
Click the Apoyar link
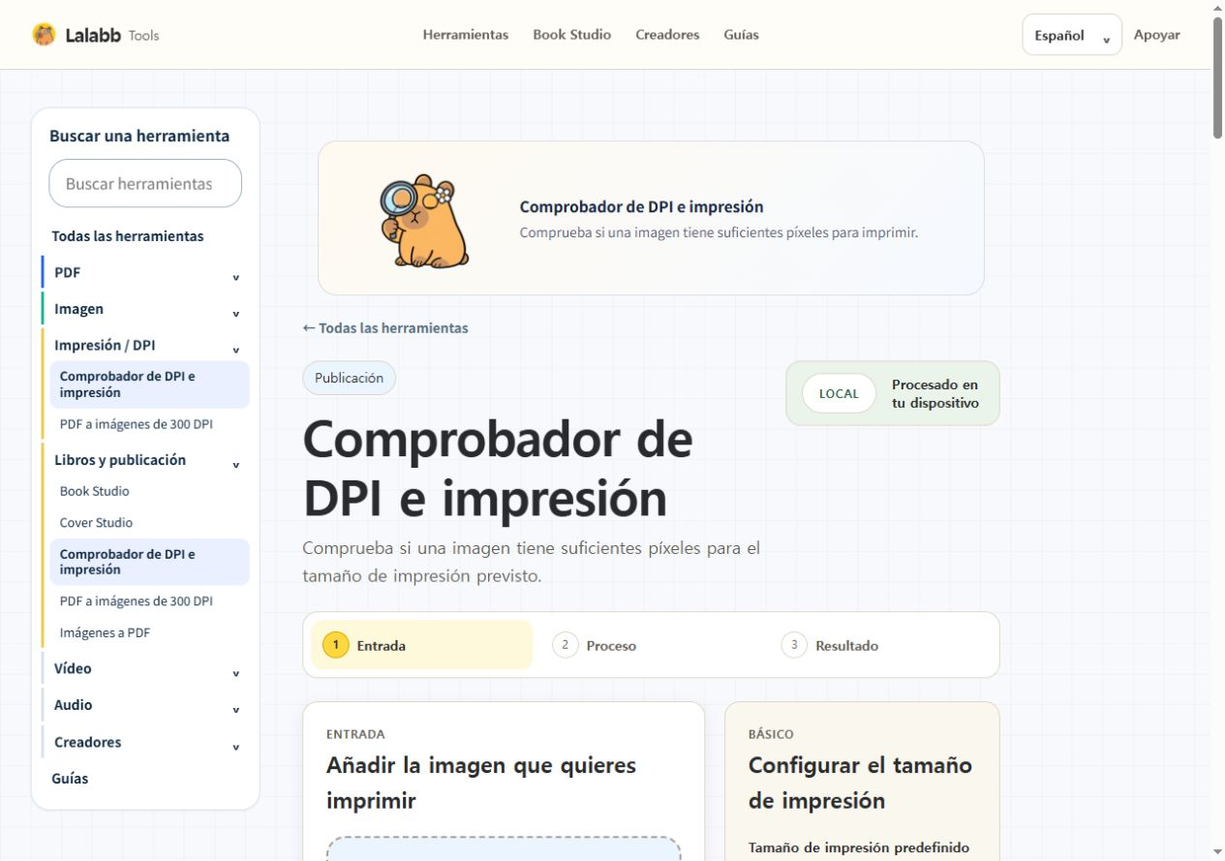pos(1157,35)
